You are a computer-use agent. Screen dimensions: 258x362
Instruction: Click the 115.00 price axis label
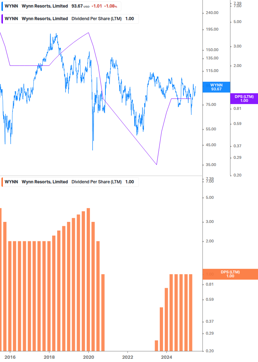[212, 71]
